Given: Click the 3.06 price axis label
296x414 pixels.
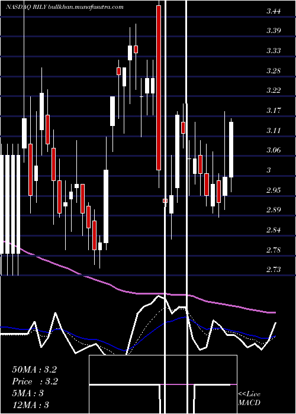Looking at the screenshot, I should point(274,150).
